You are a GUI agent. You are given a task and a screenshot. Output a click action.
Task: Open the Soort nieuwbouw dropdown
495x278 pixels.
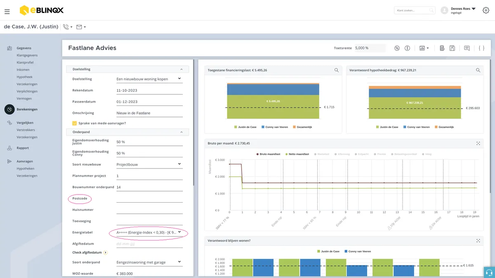tap(149, 164)
